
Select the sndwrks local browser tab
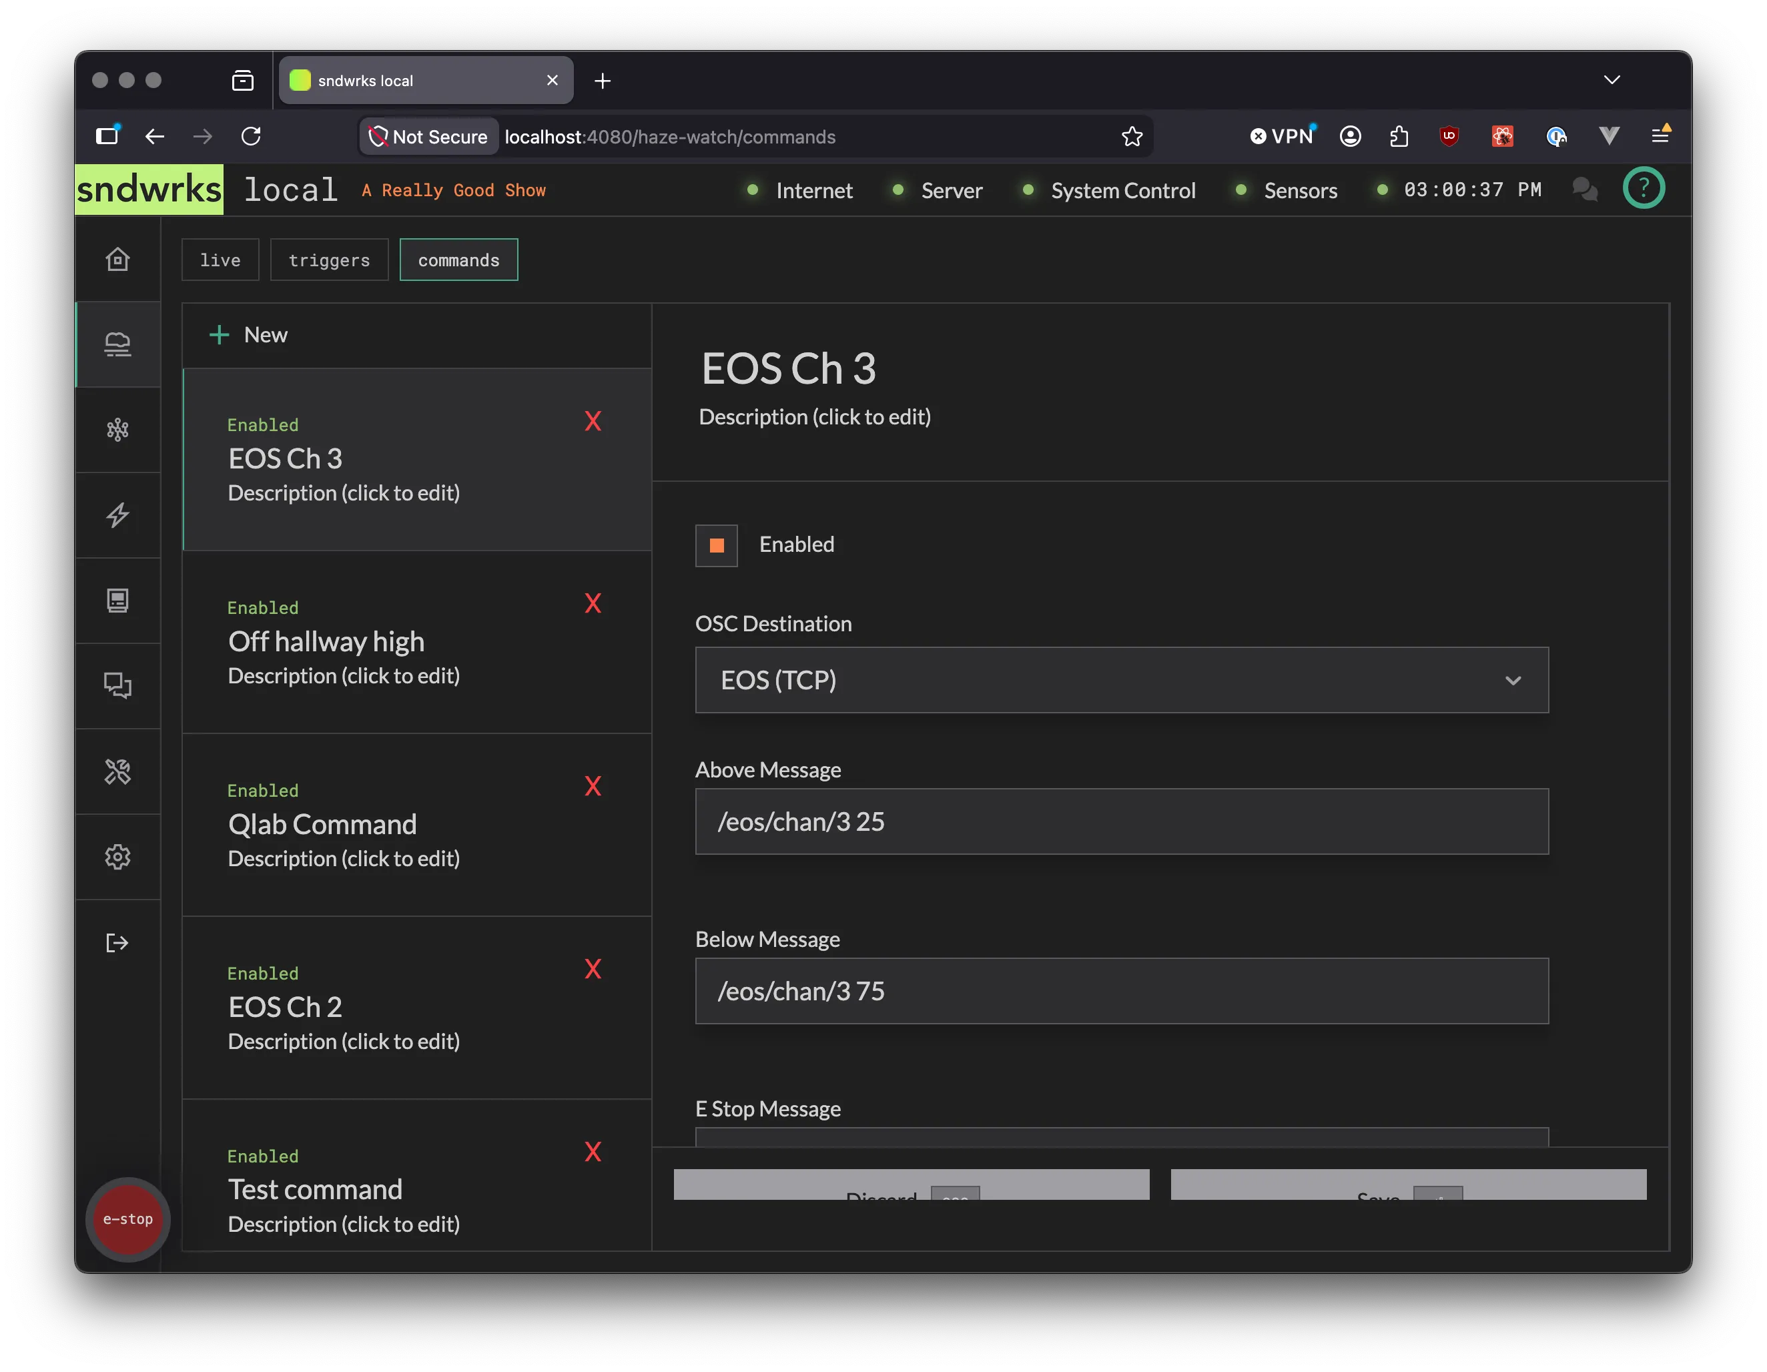(426, 81)
